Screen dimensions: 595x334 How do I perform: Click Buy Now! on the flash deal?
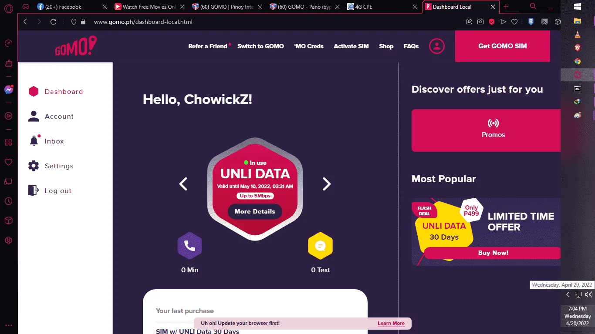tap(492, 253)
